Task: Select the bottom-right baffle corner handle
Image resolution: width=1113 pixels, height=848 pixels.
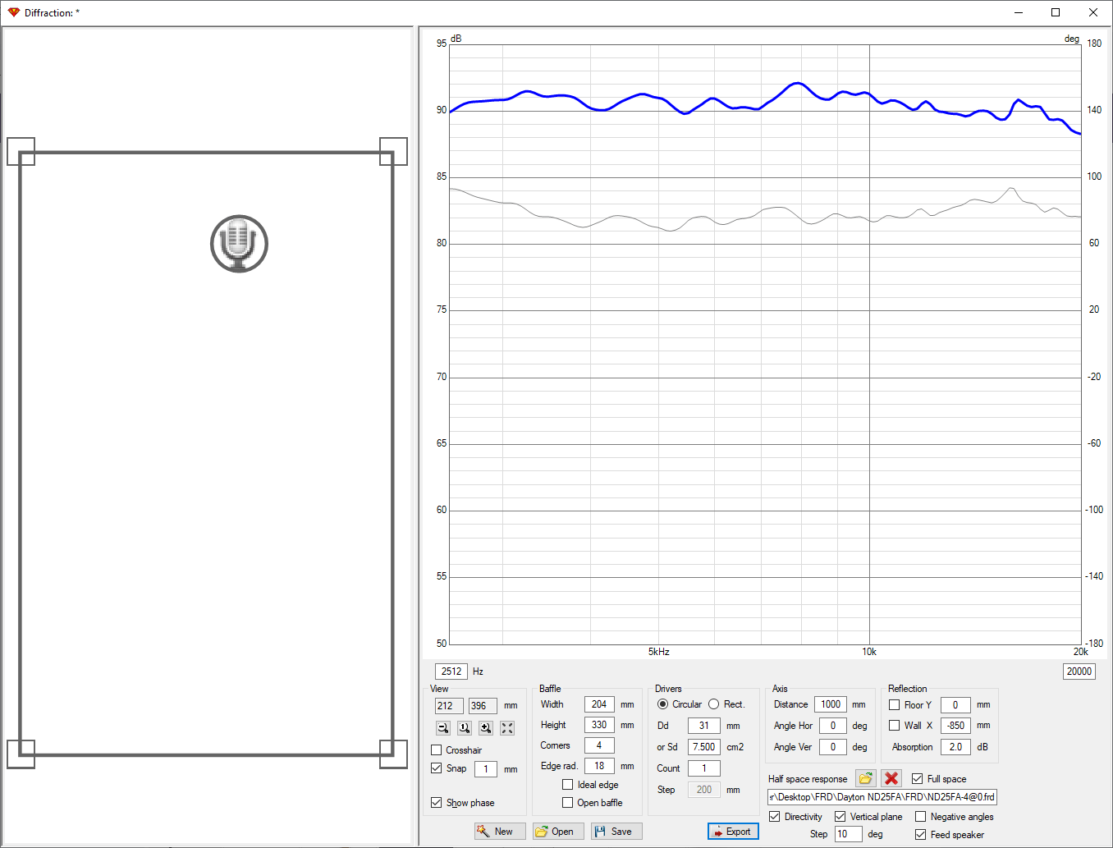Action: click(393, 754)
